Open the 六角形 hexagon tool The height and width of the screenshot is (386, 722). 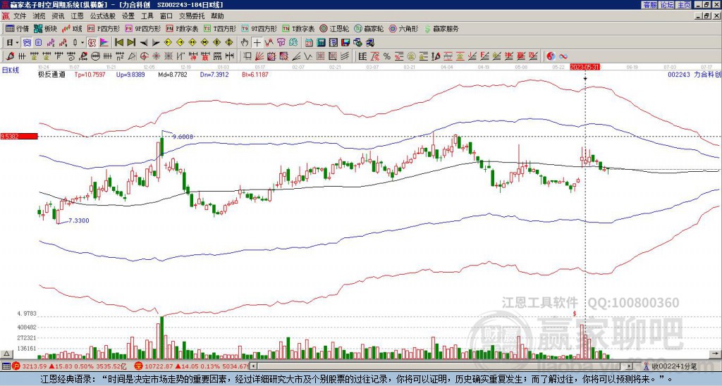coord(403,28)
